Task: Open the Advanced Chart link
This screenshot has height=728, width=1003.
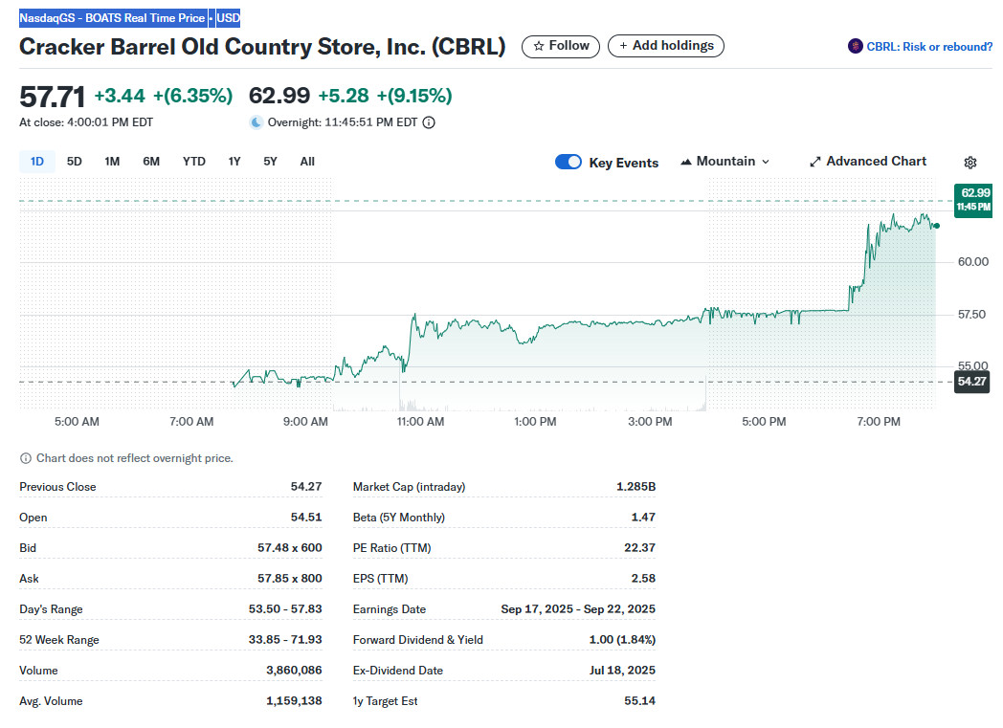Action: pyautogui.click(x=868, y=162)
